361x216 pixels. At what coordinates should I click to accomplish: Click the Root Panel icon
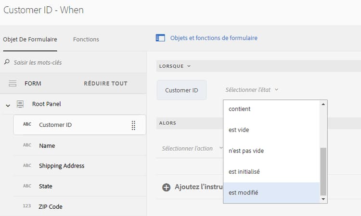(20, 104)
